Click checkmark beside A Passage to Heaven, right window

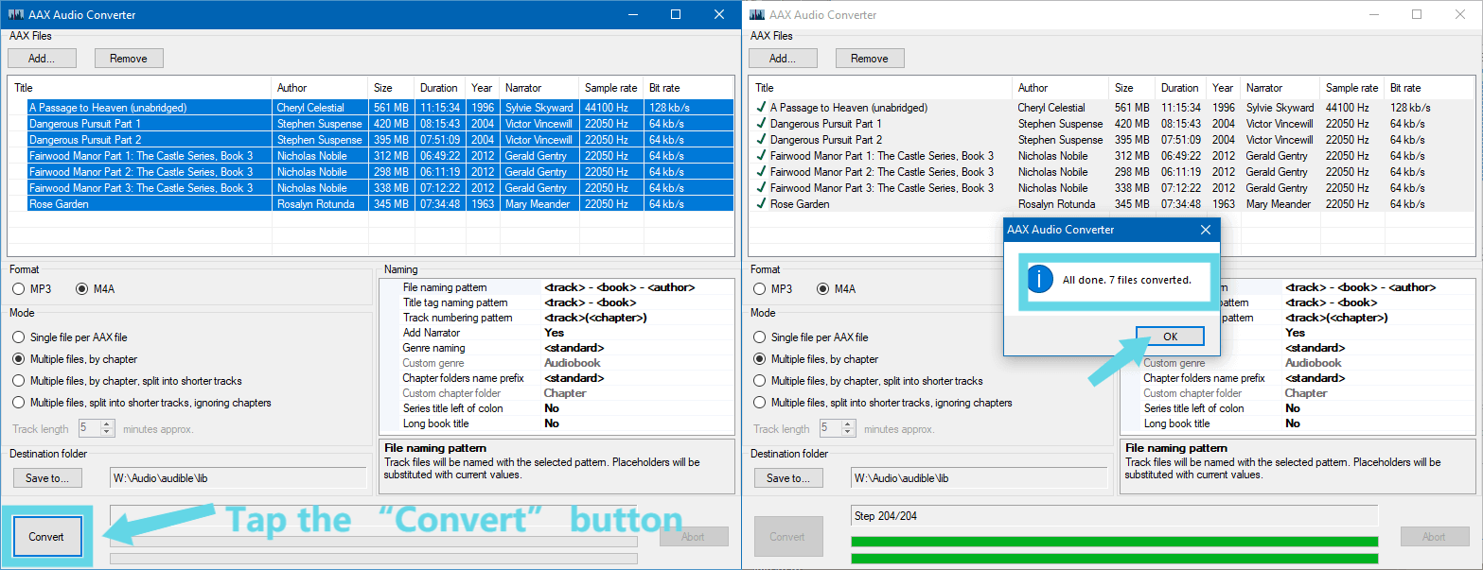point(761,107)
